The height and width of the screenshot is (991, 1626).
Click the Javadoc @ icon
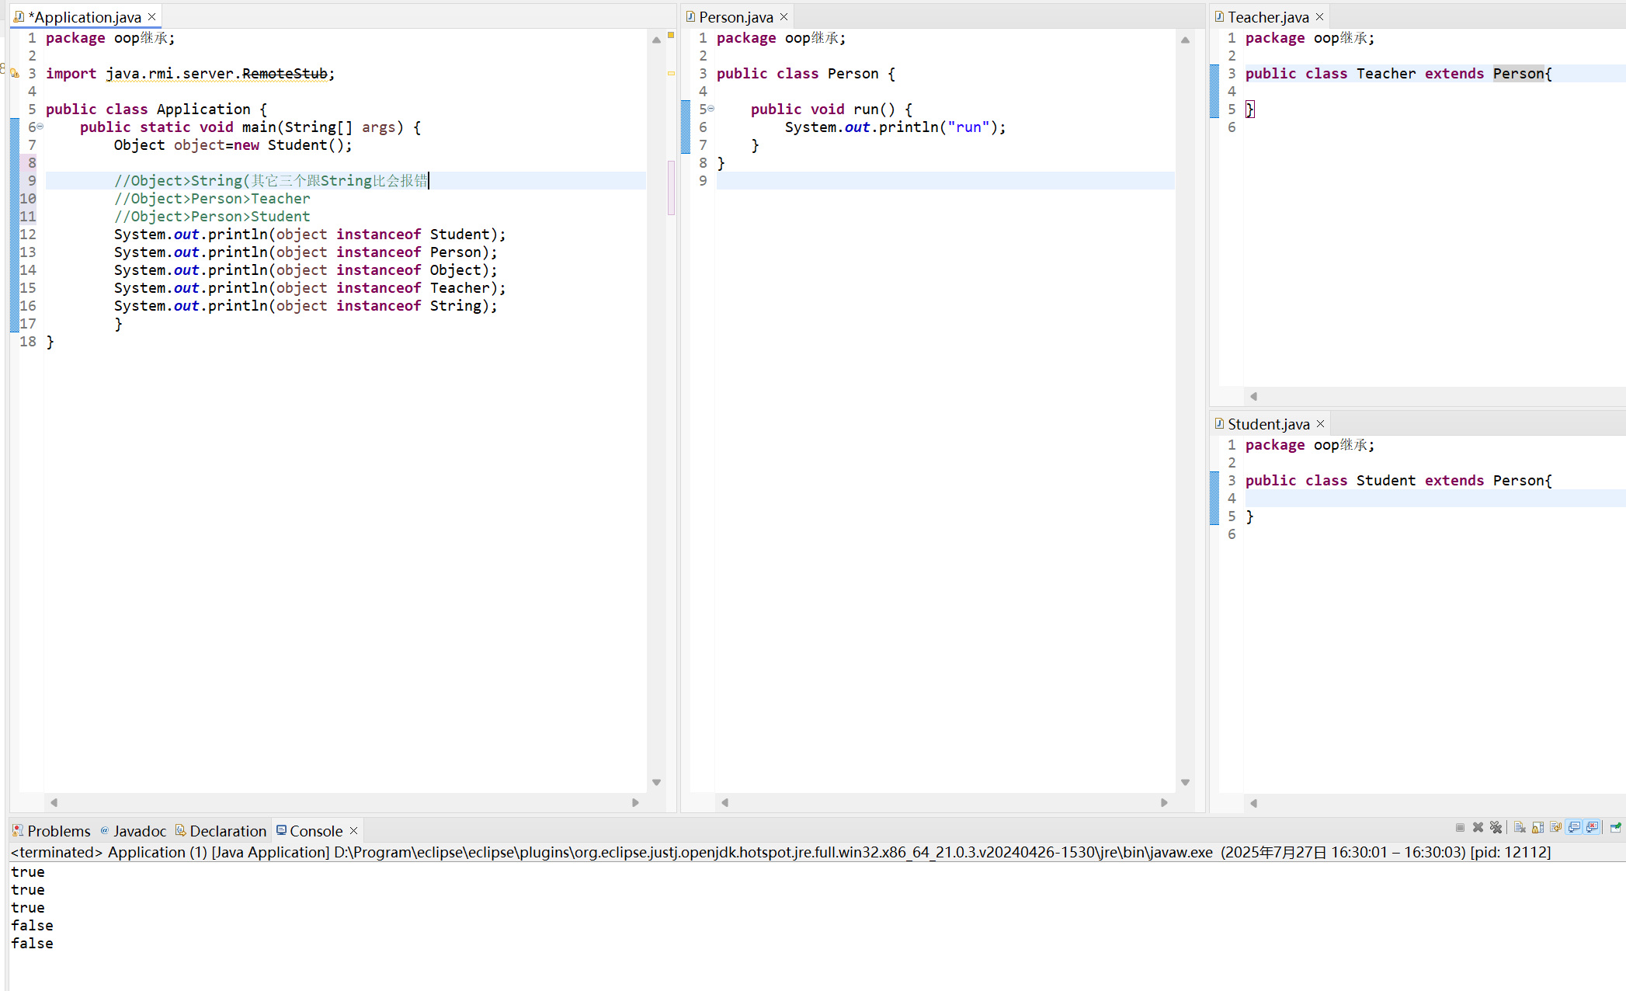coord(105,830)
